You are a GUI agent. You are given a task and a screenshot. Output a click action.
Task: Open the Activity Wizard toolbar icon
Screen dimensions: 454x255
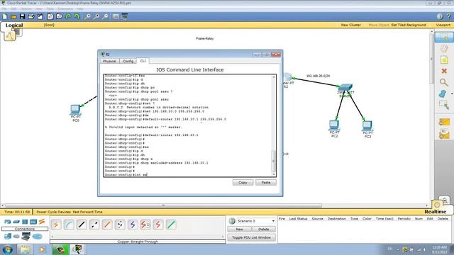point(40,16)
